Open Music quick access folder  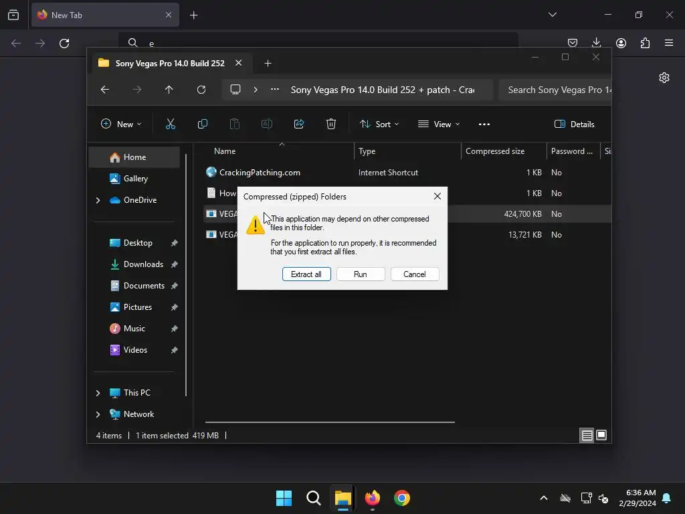point(134,328)
